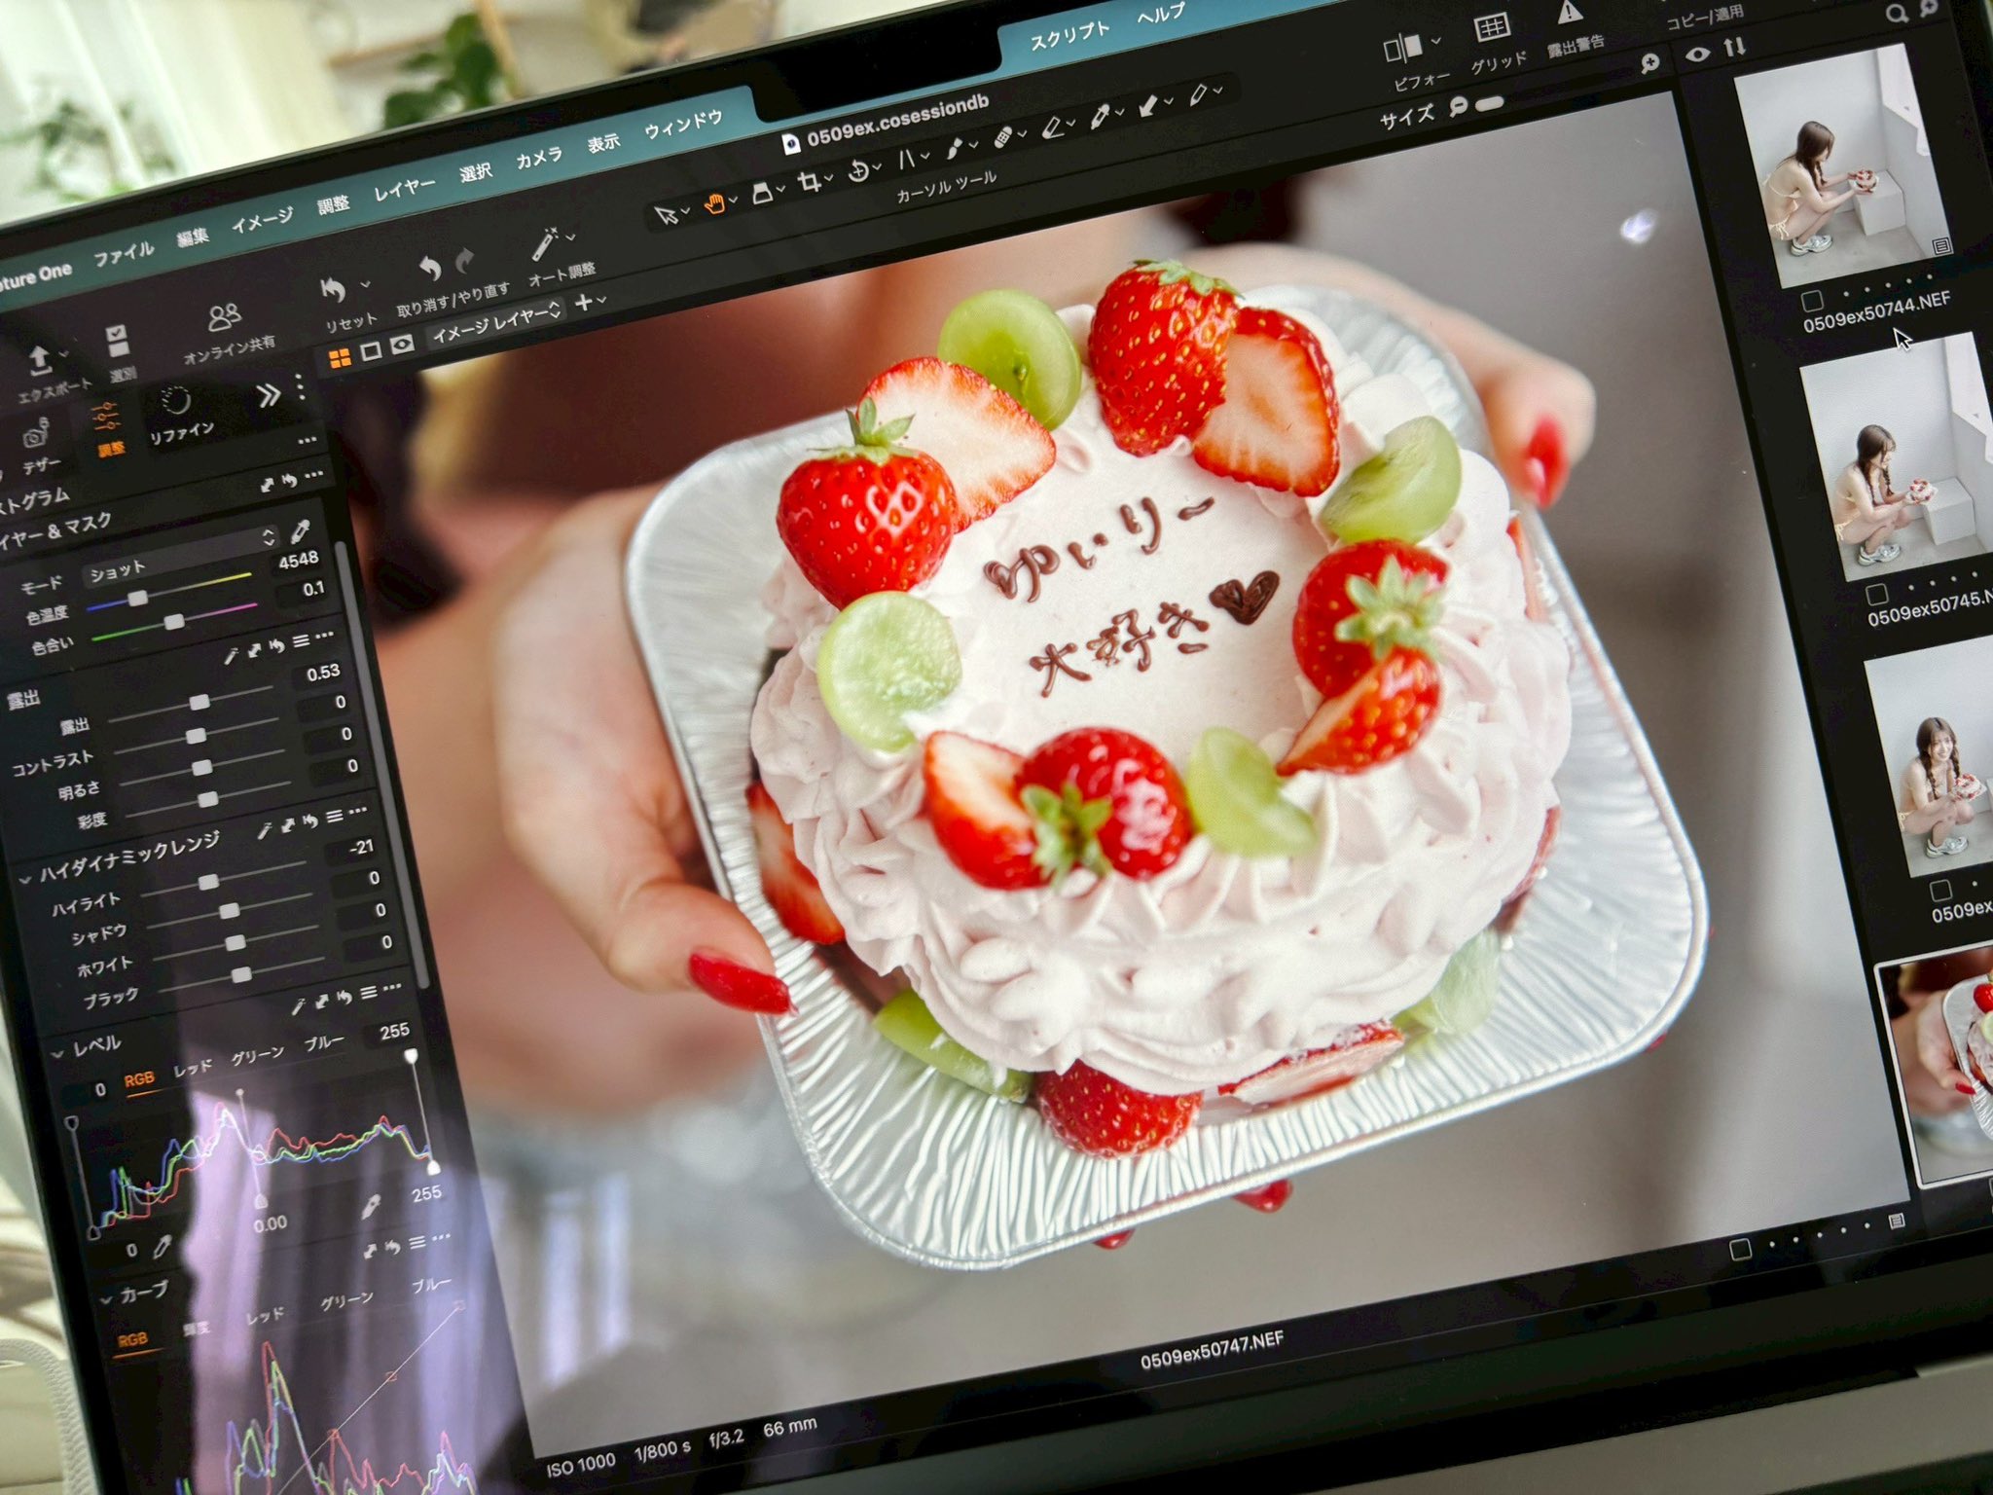The image size is (1993, 1495).
Task: Collapse the Curve (カーブ) section
Action: point(106,1300)
